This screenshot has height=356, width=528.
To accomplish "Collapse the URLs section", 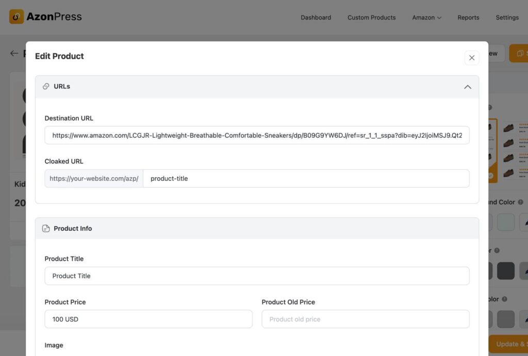I will click(x=468, y=87).
